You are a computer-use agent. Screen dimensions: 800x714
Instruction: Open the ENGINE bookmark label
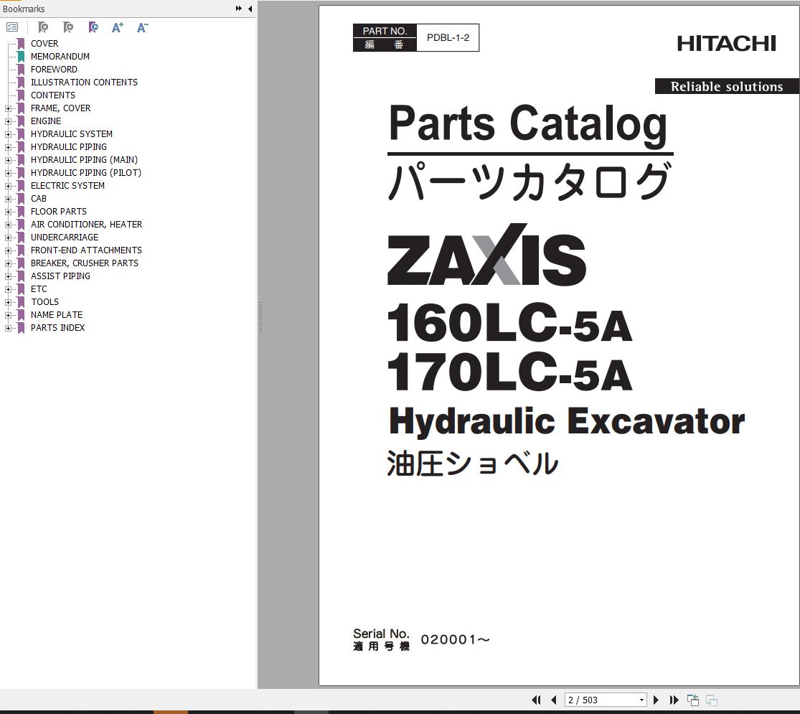point(46,121)
